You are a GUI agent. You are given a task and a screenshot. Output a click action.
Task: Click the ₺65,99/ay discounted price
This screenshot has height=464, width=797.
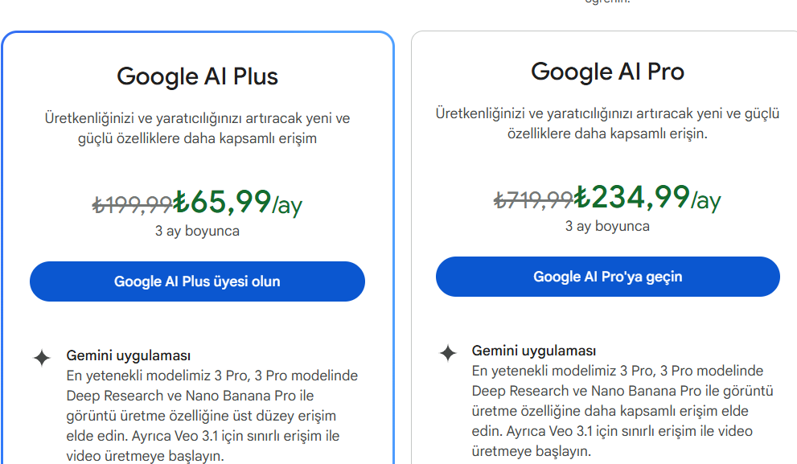pyautogui.click(x=238, y=203)
